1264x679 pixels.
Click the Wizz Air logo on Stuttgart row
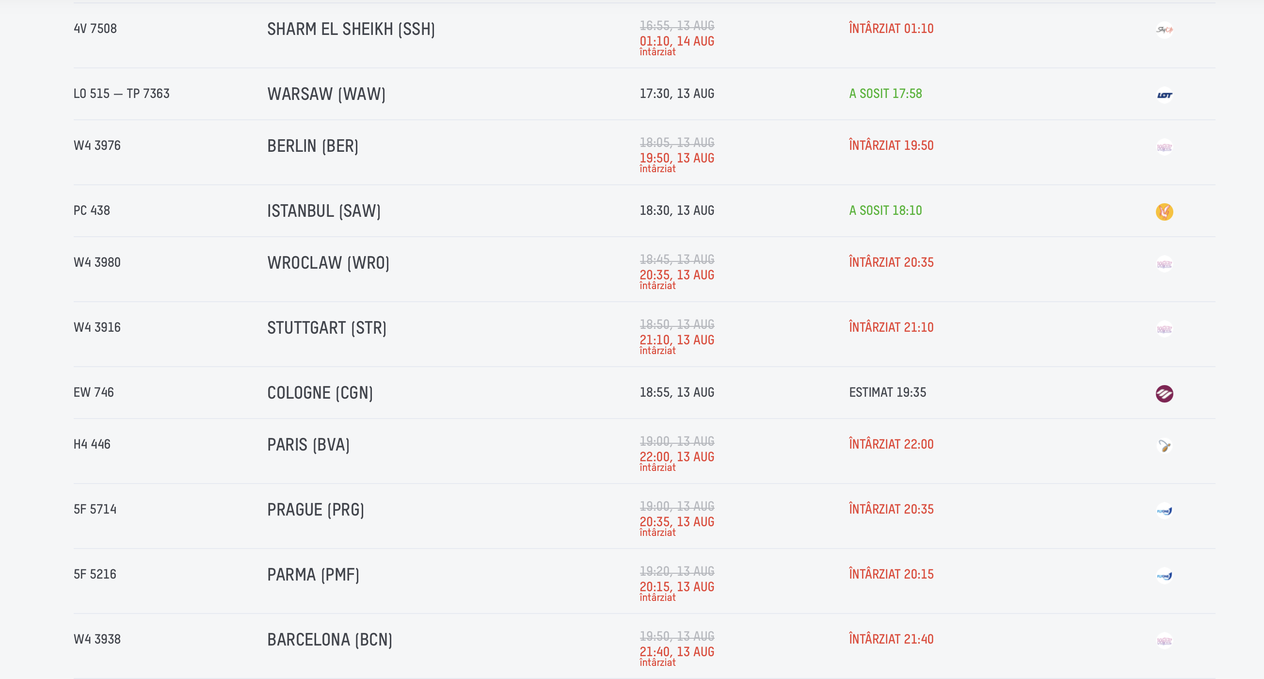(1164, 328)
